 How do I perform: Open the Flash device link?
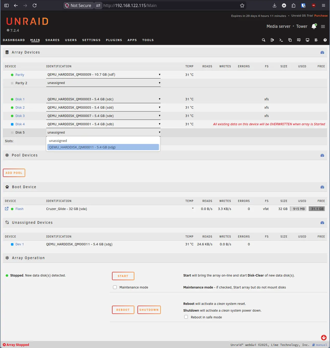click(x=19, y=209)
